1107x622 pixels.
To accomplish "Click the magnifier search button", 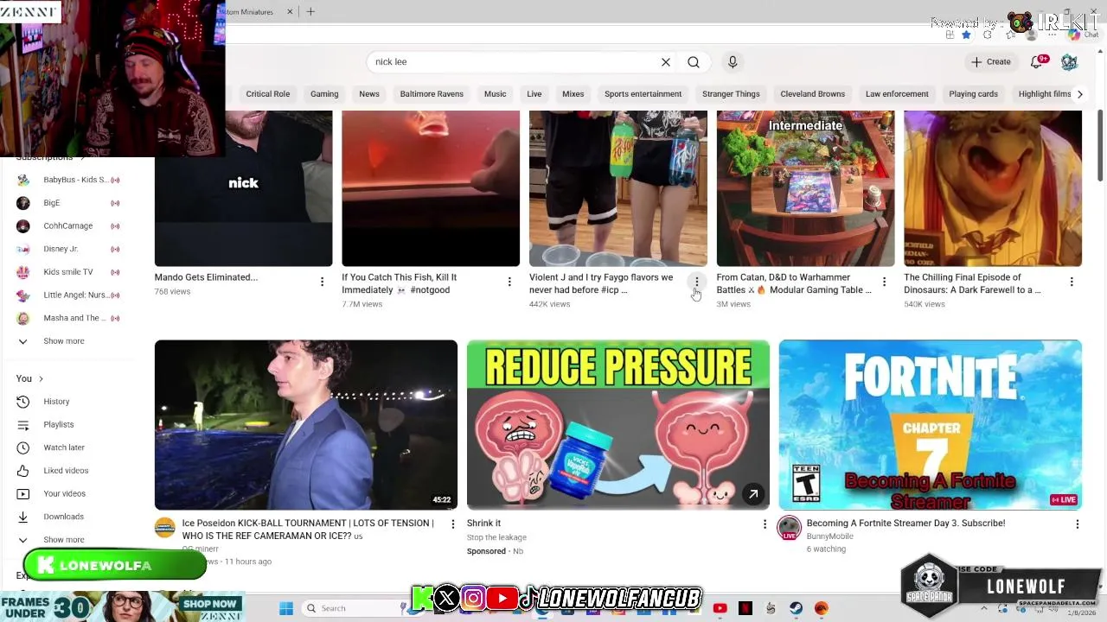I will [x=694, y=62].
